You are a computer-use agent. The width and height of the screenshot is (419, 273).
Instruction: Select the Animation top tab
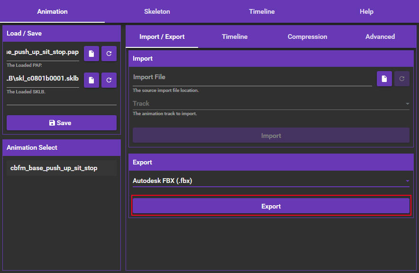(52, 11)
